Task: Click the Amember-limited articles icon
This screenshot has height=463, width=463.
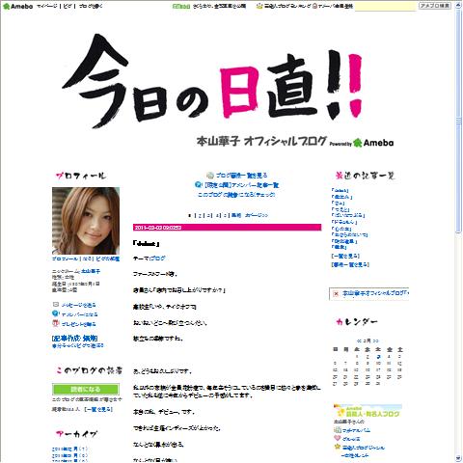Action: pyautogui.click(x=198, y=185)
